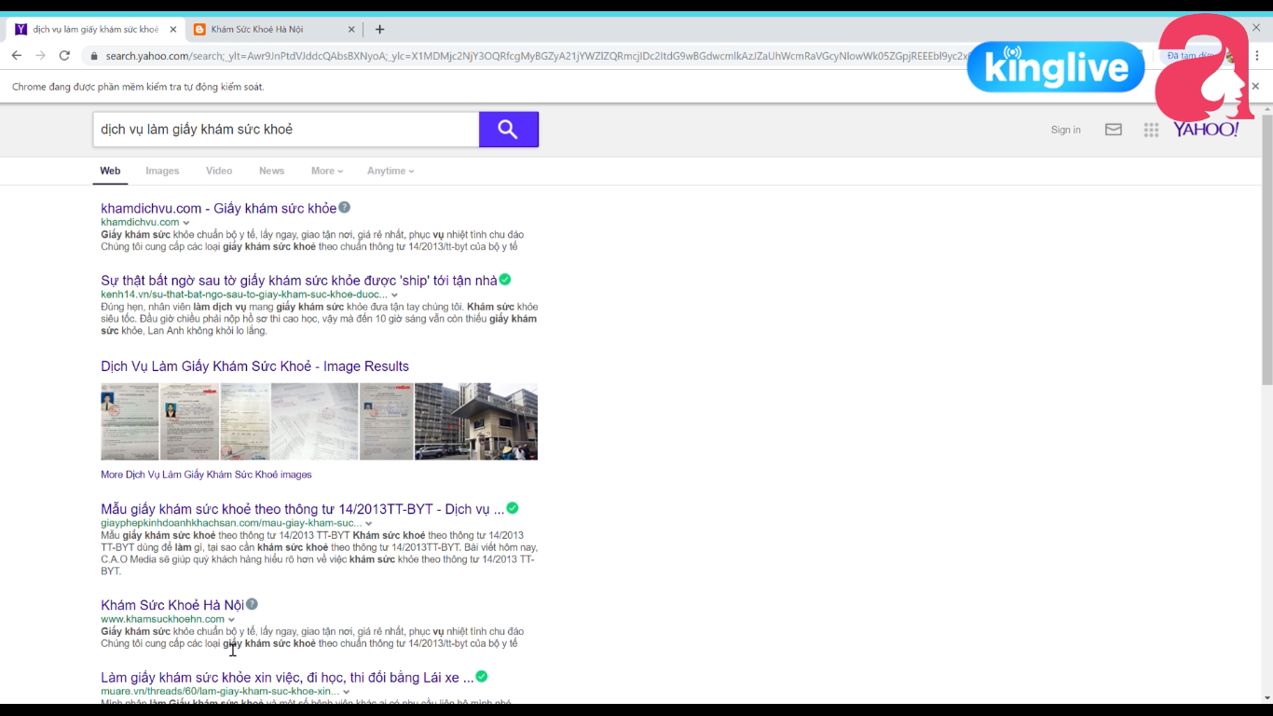Reload the page with the refresh icon
This screenshot has width=1273, height=716.
coord(64,56)
